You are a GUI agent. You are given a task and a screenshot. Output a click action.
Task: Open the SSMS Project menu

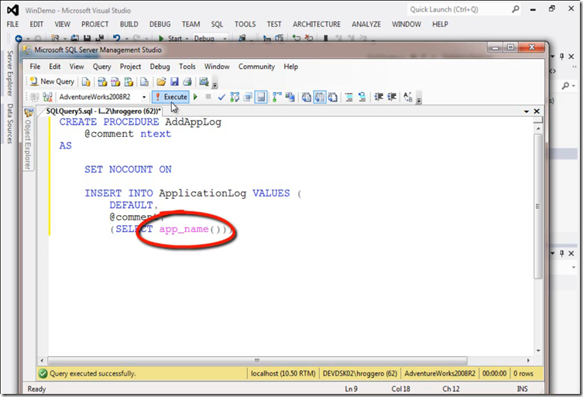coord(130,67)
